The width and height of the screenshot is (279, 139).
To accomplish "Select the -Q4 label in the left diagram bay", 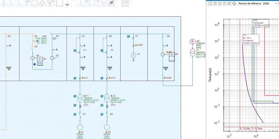I will tap(9, 36).
